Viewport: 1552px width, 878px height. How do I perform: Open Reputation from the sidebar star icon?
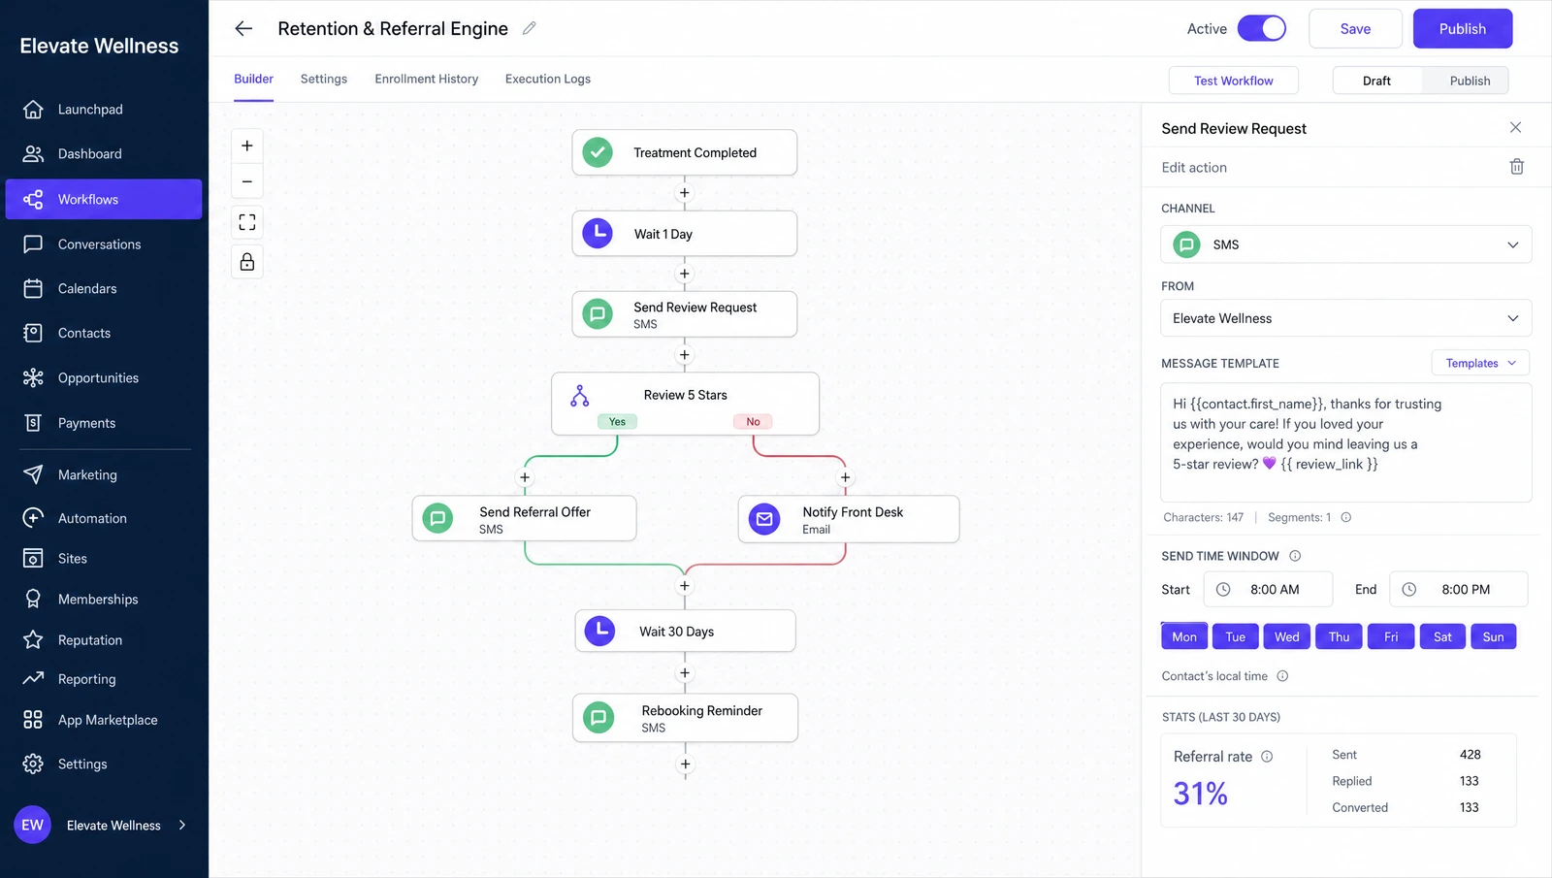coord(33,639)
